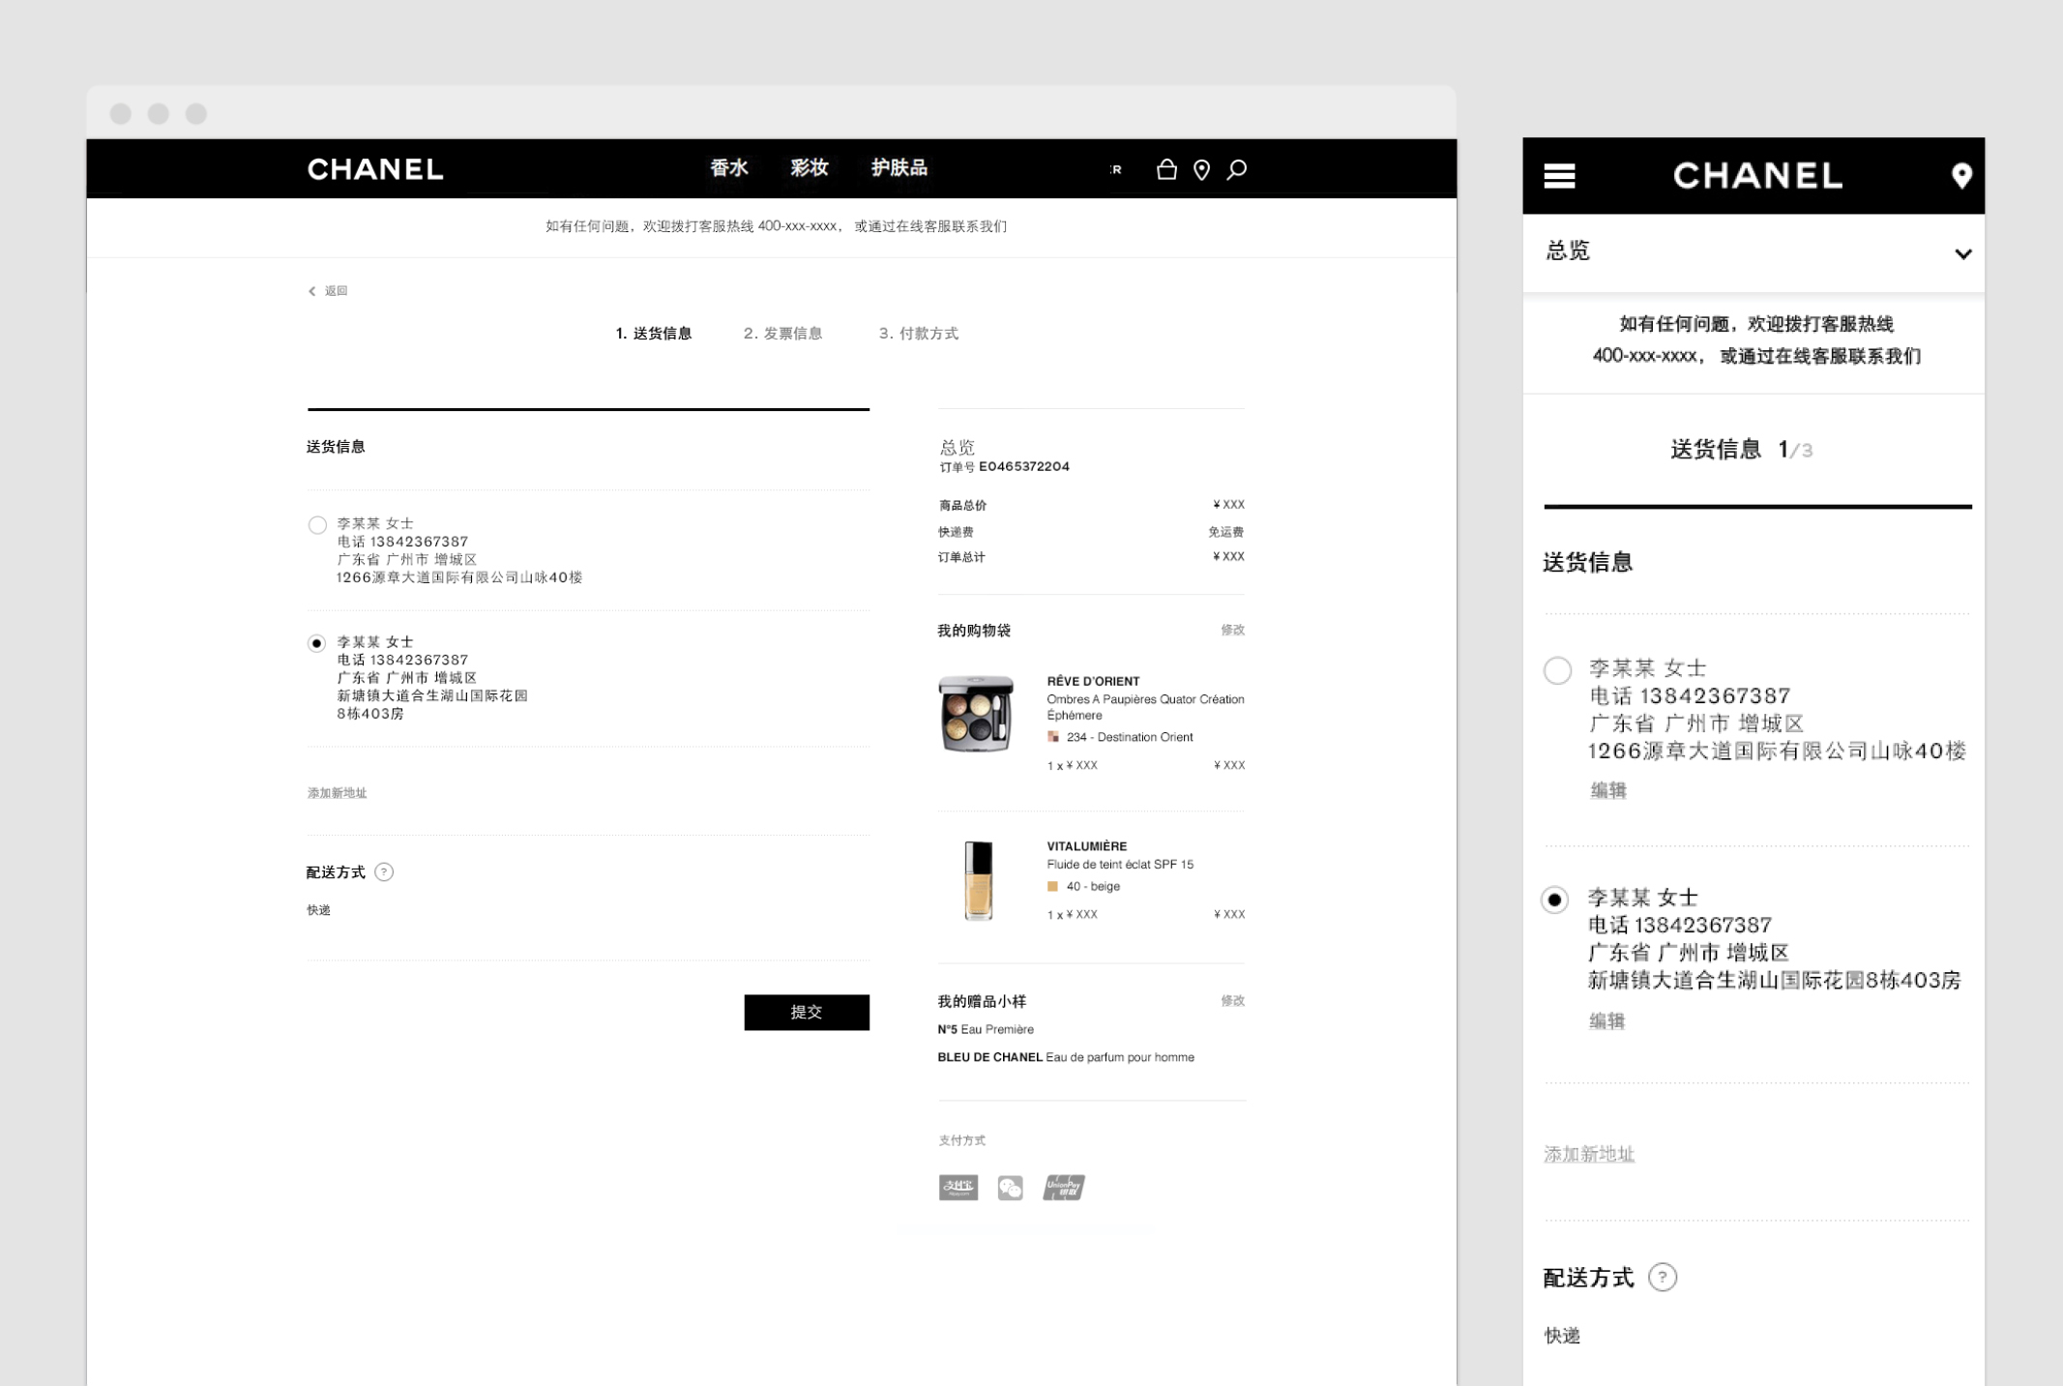Open the 彩妆 menu
2063x1386 pixels.
[x=810, y=168]
